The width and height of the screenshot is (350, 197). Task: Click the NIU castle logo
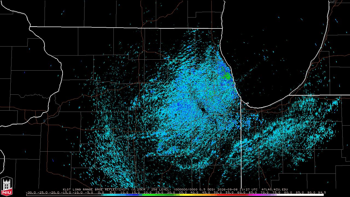pos(7,186)
